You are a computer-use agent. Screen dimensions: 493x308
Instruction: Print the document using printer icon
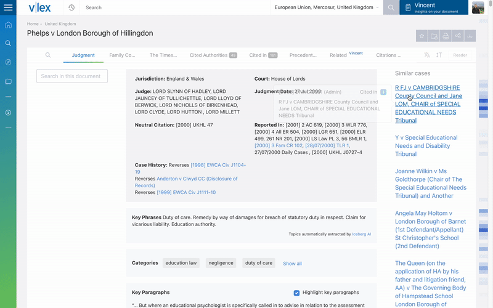coord(446,36)
